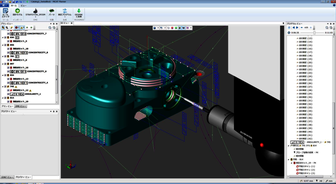Click the grey annotation display icon in 3D toolbar
This screenshot has height=184, width=336.
[168, 28]
